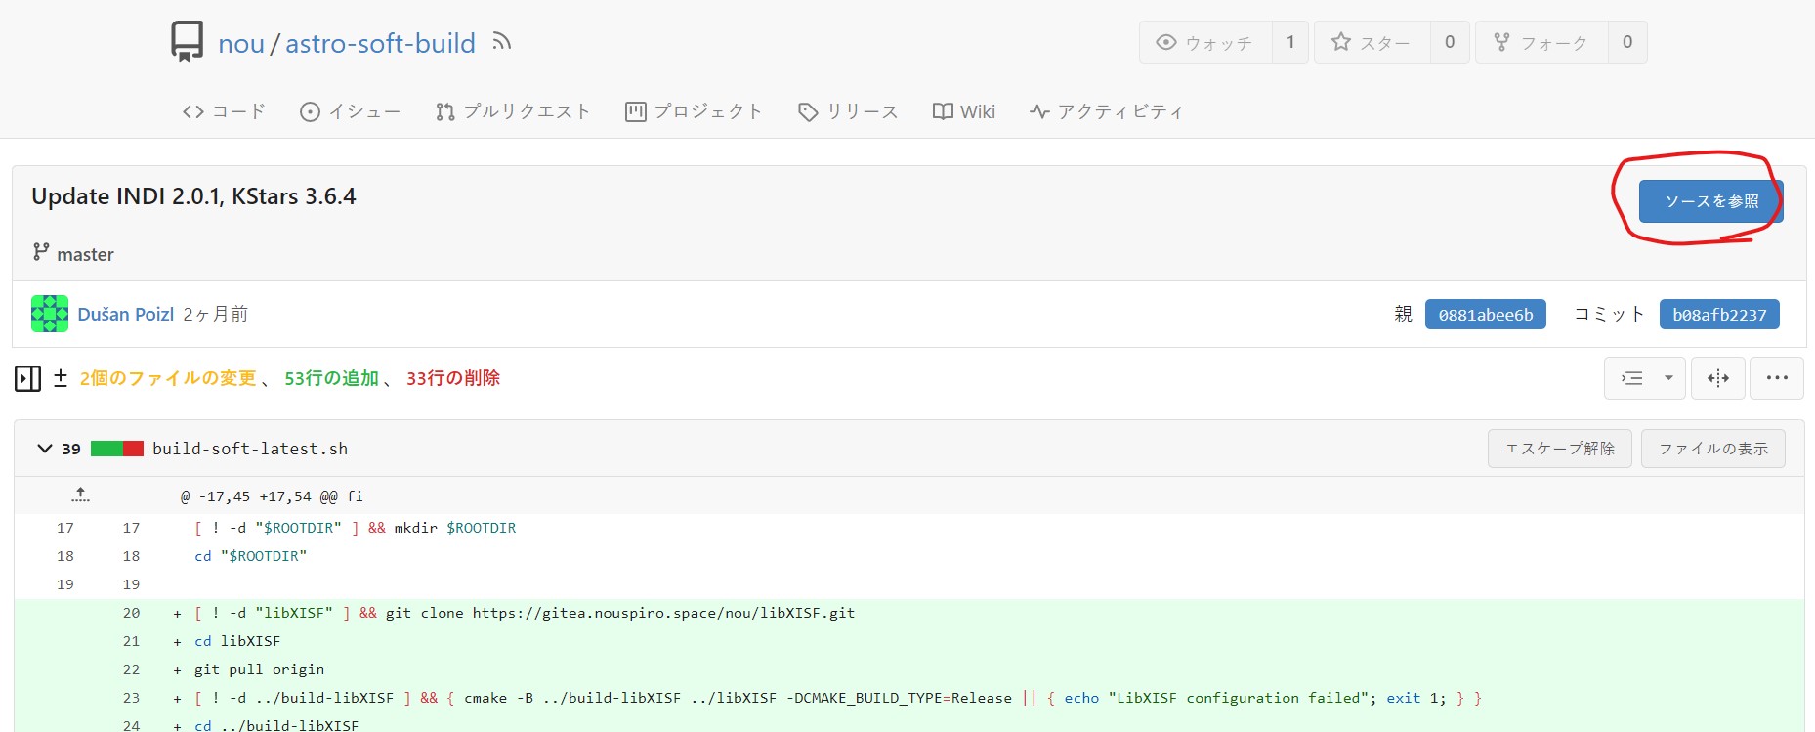Click new line number 20
Viewport: 1815px width, 732px height.
[x=131, y=613]
